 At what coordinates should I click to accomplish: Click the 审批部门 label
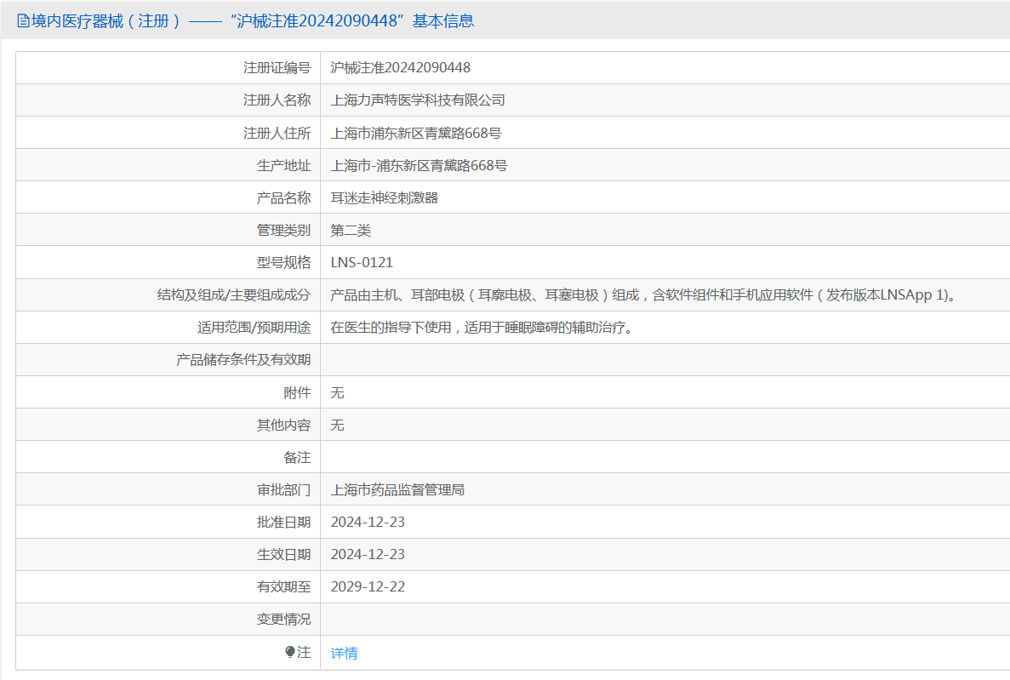click(x=283, y=490)
